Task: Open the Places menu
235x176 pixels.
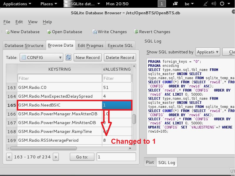Action: 49,4
